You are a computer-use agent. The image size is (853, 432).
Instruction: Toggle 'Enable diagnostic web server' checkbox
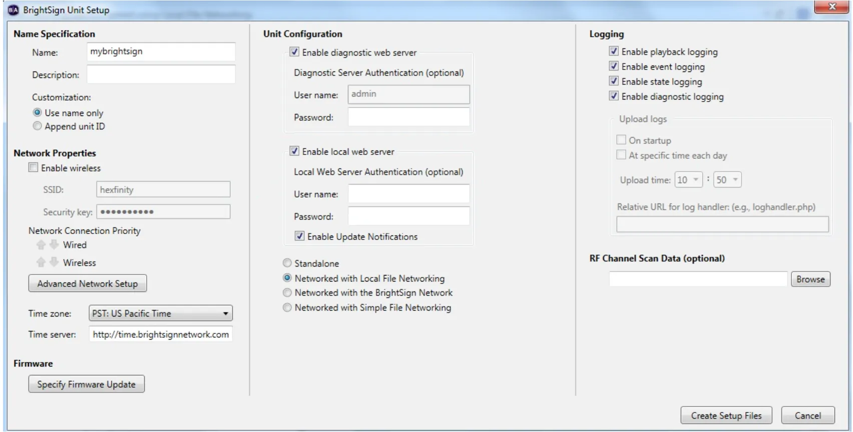[294, 51]
